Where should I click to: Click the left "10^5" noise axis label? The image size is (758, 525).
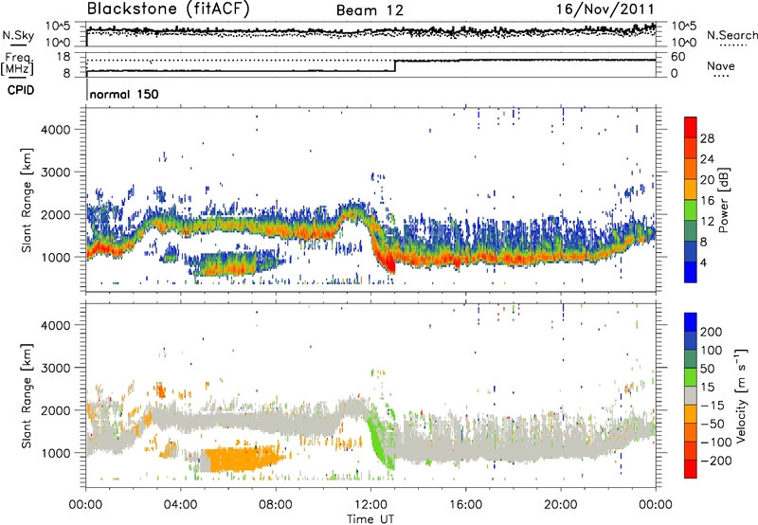58,26
